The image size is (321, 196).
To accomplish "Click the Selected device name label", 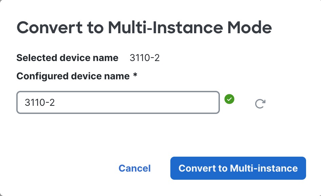I will coord(68,58).
